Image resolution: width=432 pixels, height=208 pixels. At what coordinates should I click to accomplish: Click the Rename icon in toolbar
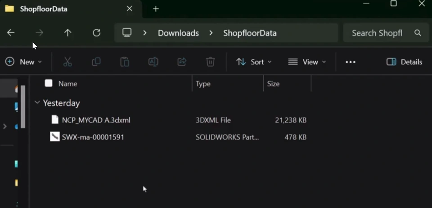pyautogui.click(x=153, y=62)
